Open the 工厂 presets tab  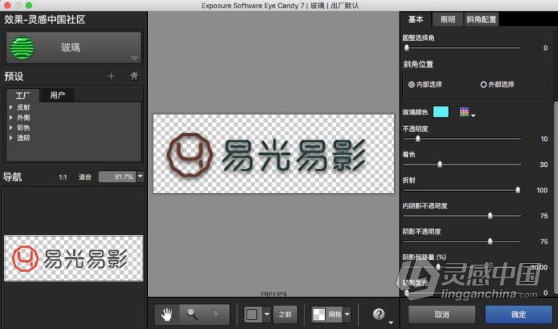23,96
